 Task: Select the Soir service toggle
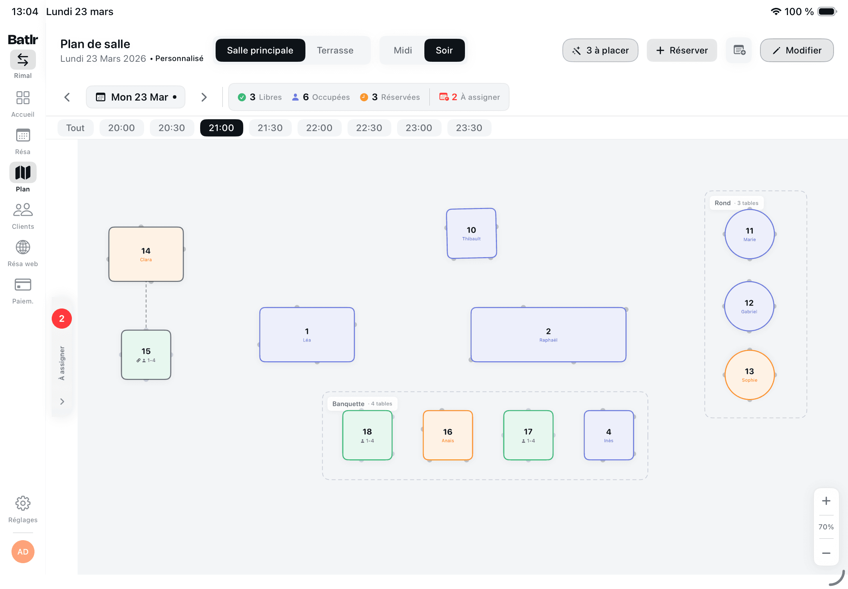(444, 50)
